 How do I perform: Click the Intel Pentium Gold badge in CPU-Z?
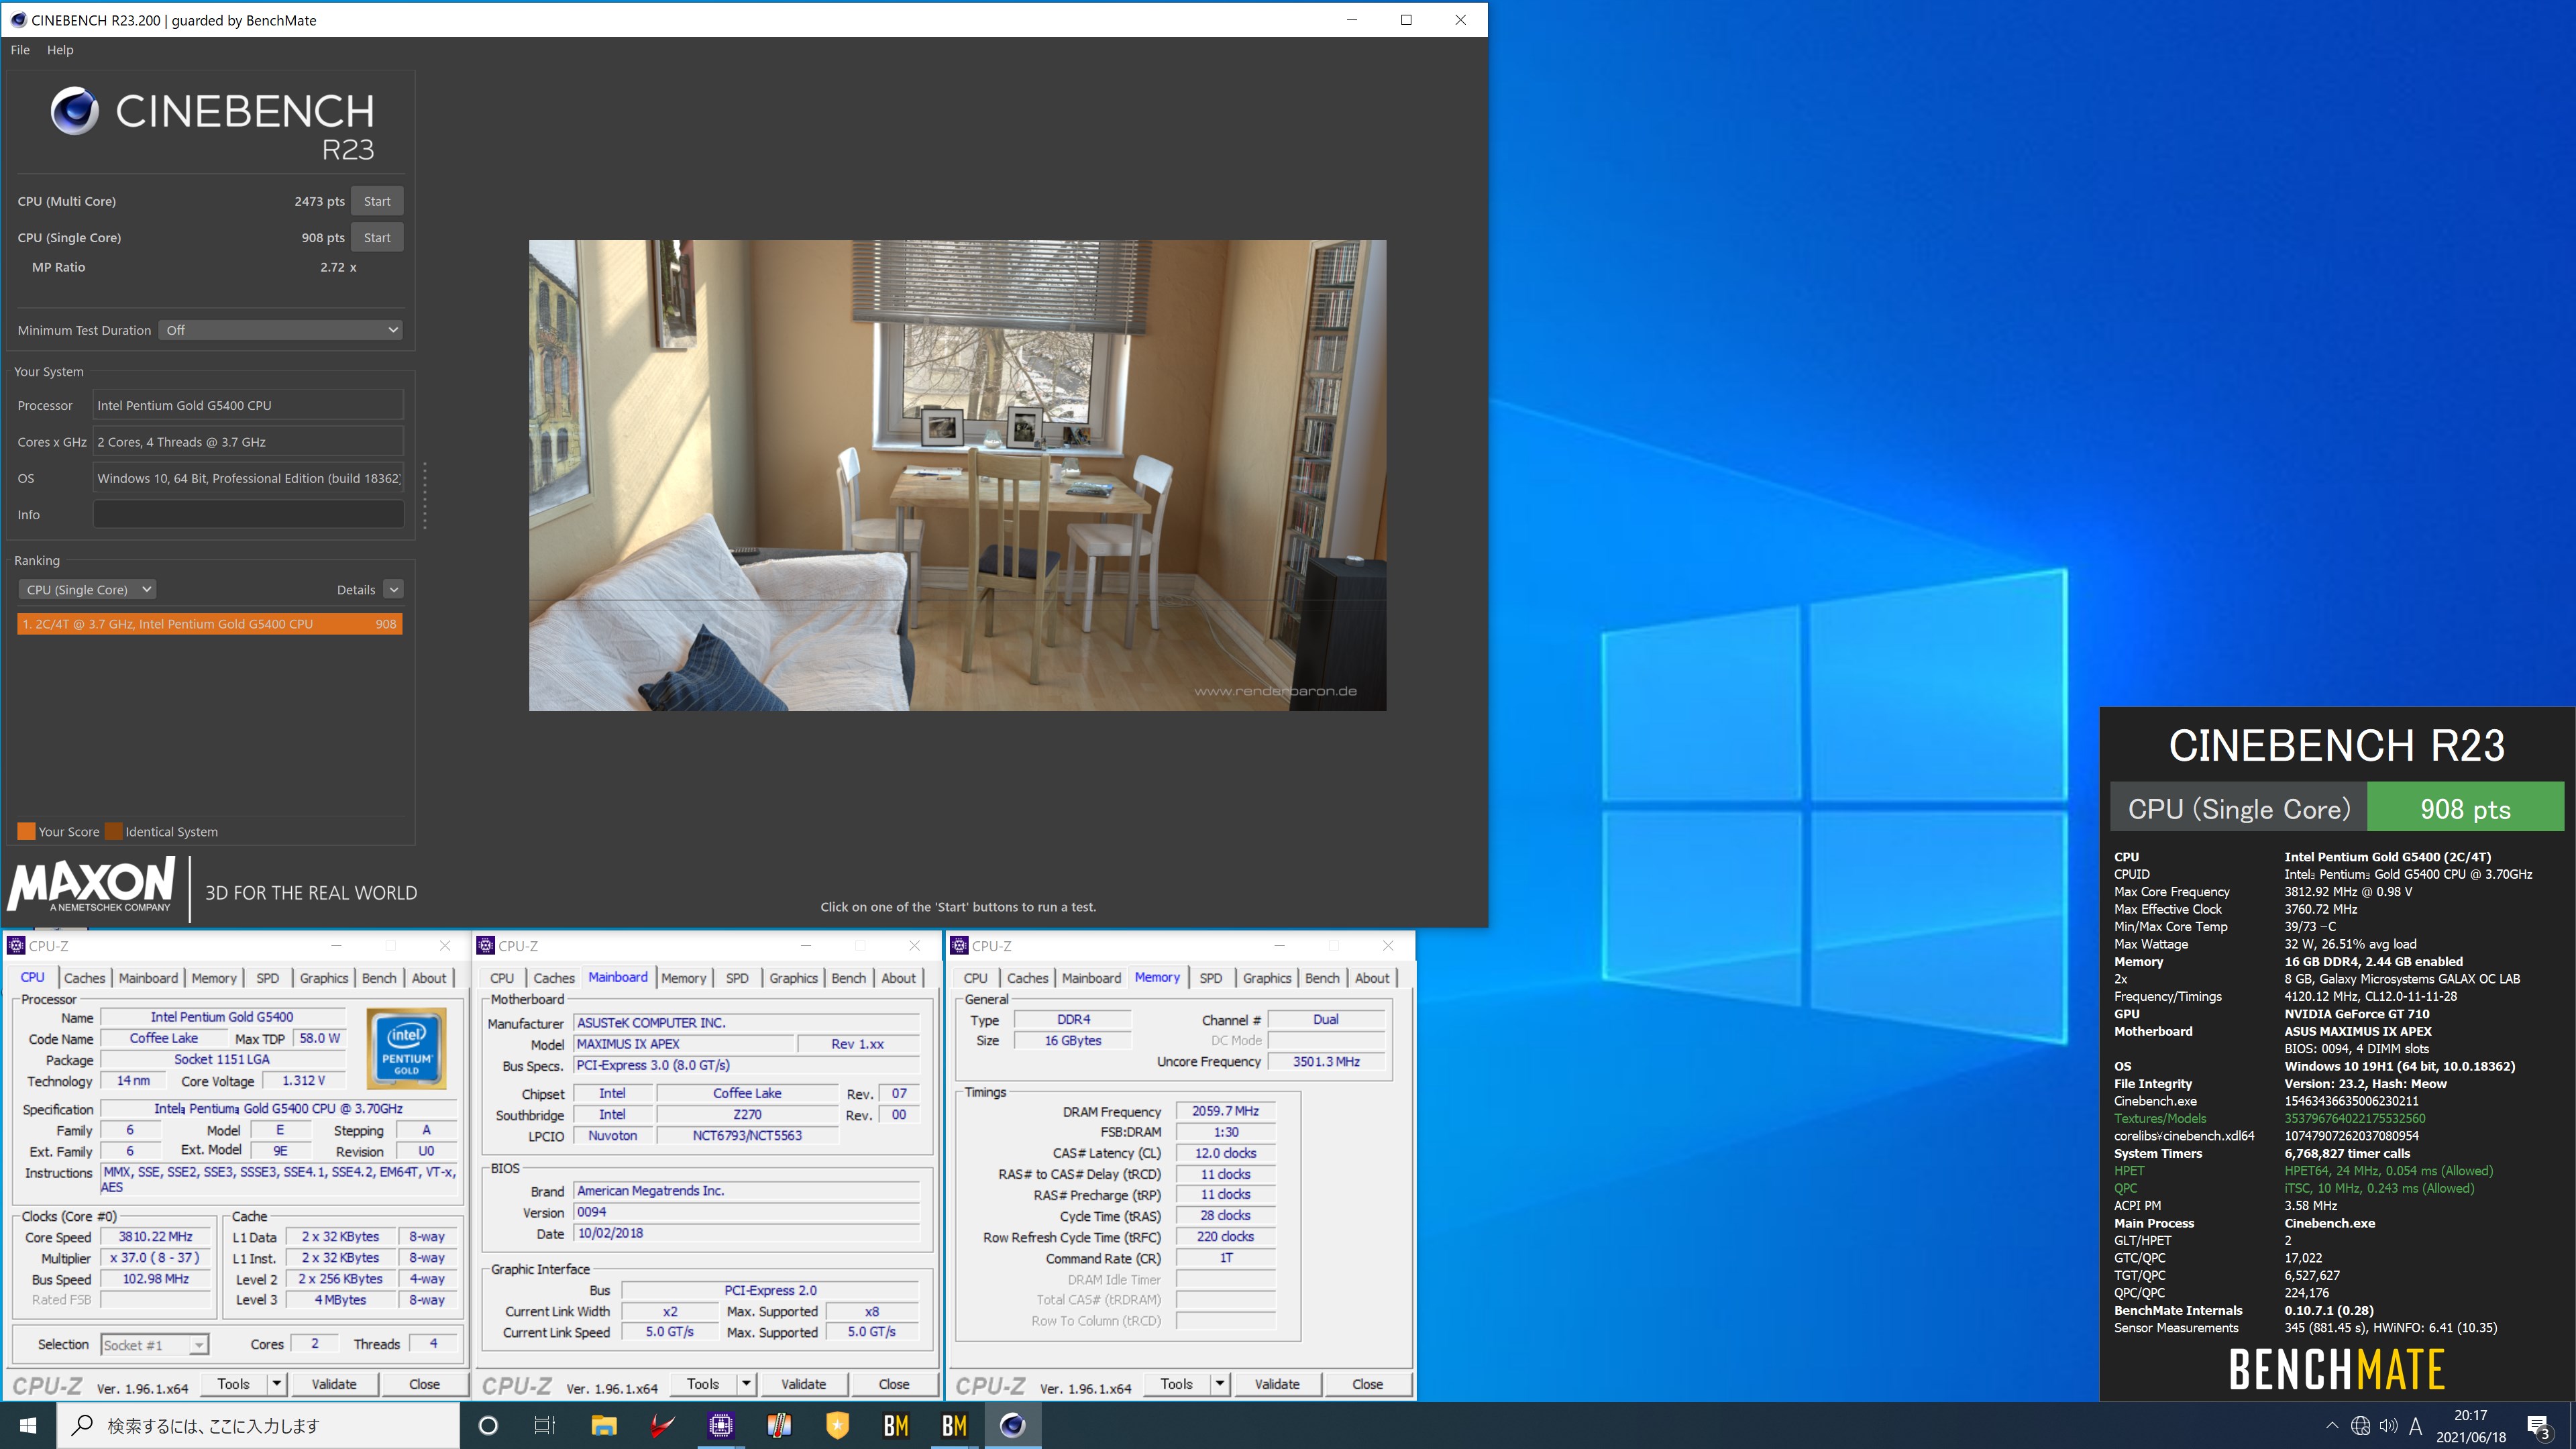click(406, 1048)
